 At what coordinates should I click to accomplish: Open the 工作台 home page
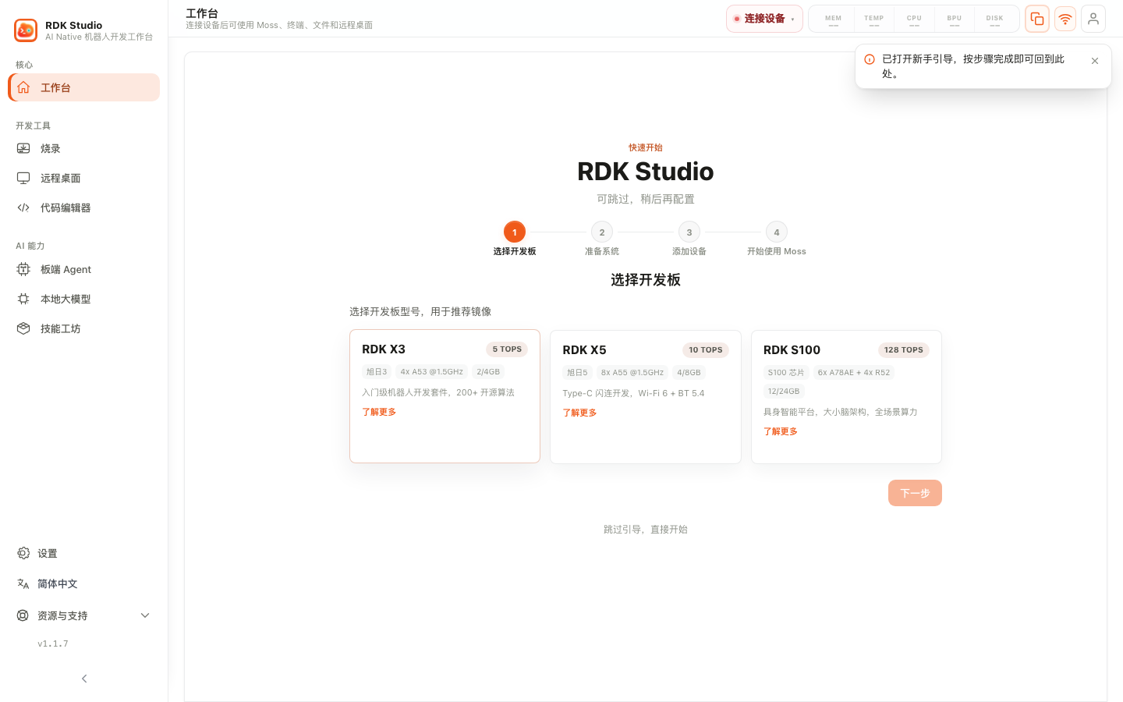point(84,87)
